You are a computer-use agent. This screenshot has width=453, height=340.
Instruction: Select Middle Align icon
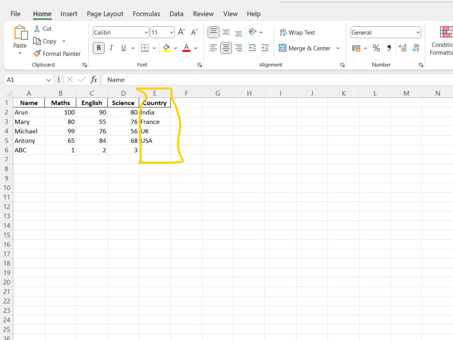point(226,32)
